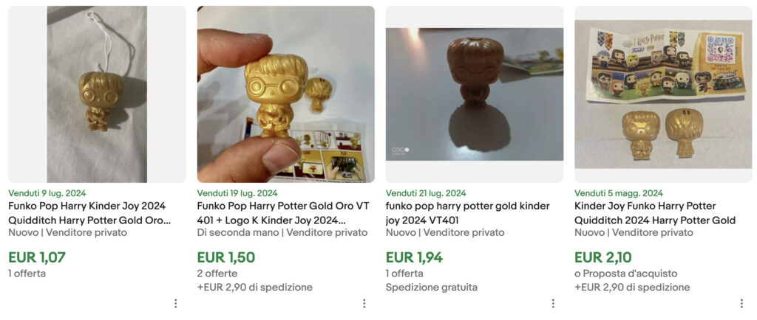Open thumbnail of gold figure held between fingers

[x=286, y=94]
